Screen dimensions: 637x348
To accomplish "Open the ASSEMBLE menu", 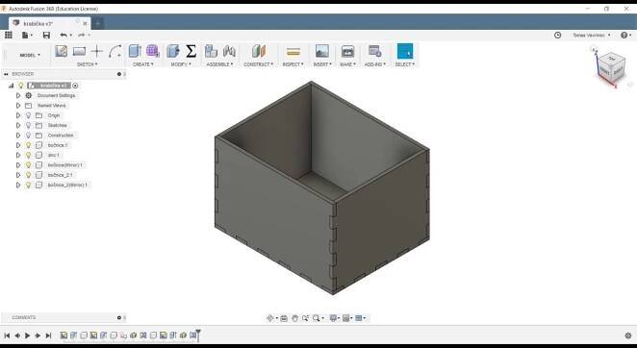I will pyautogui.click(x=219, y=64).
